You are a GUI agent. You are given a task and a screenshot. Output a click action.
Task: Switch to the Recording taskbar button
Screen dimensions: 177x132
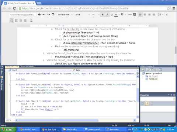(115, 129)
